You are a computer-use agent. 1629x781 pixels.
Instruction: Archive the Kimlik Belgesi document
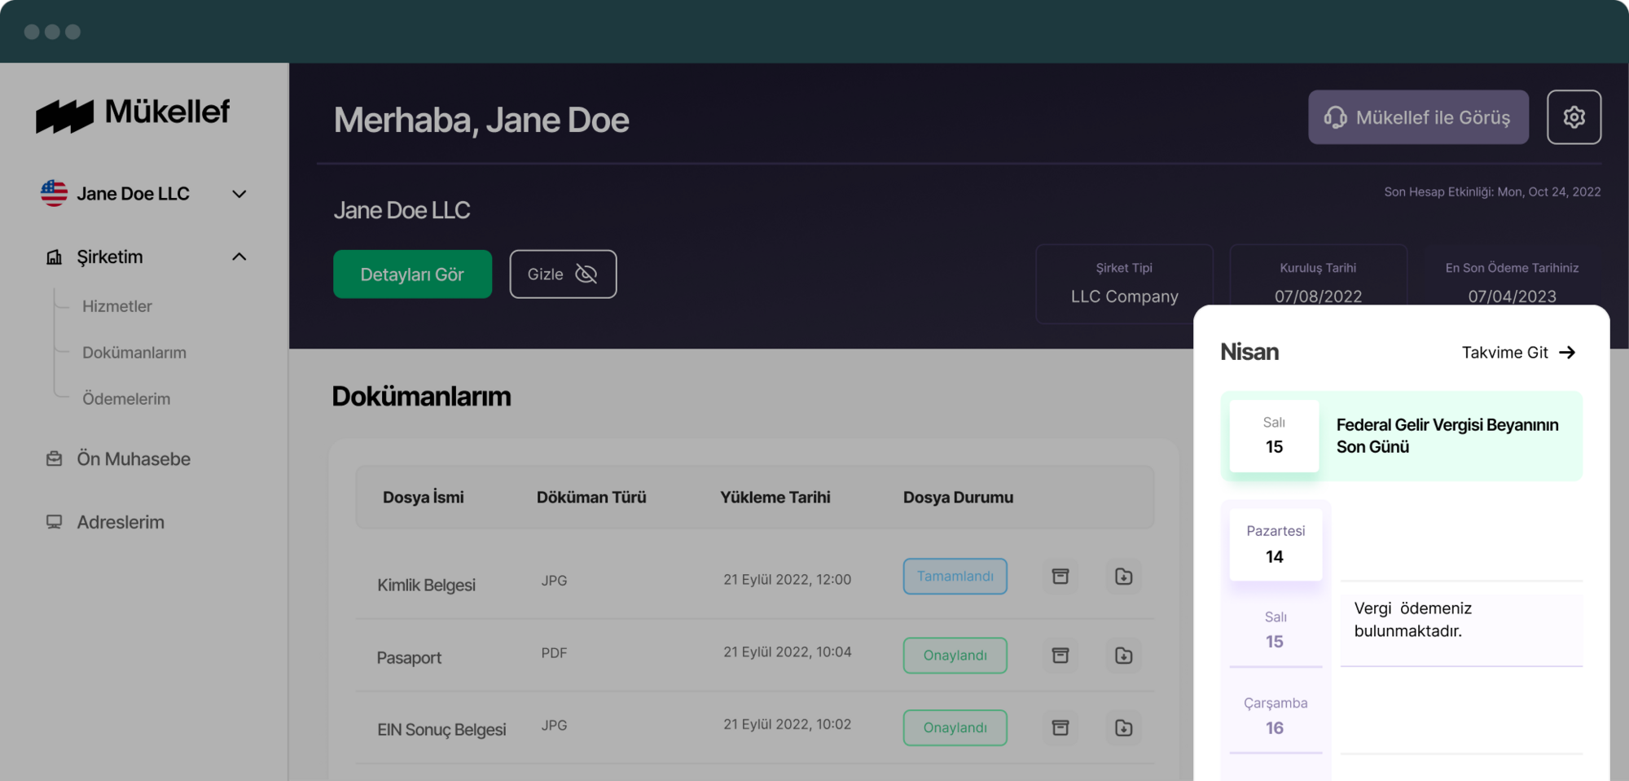click(1060, 577)
